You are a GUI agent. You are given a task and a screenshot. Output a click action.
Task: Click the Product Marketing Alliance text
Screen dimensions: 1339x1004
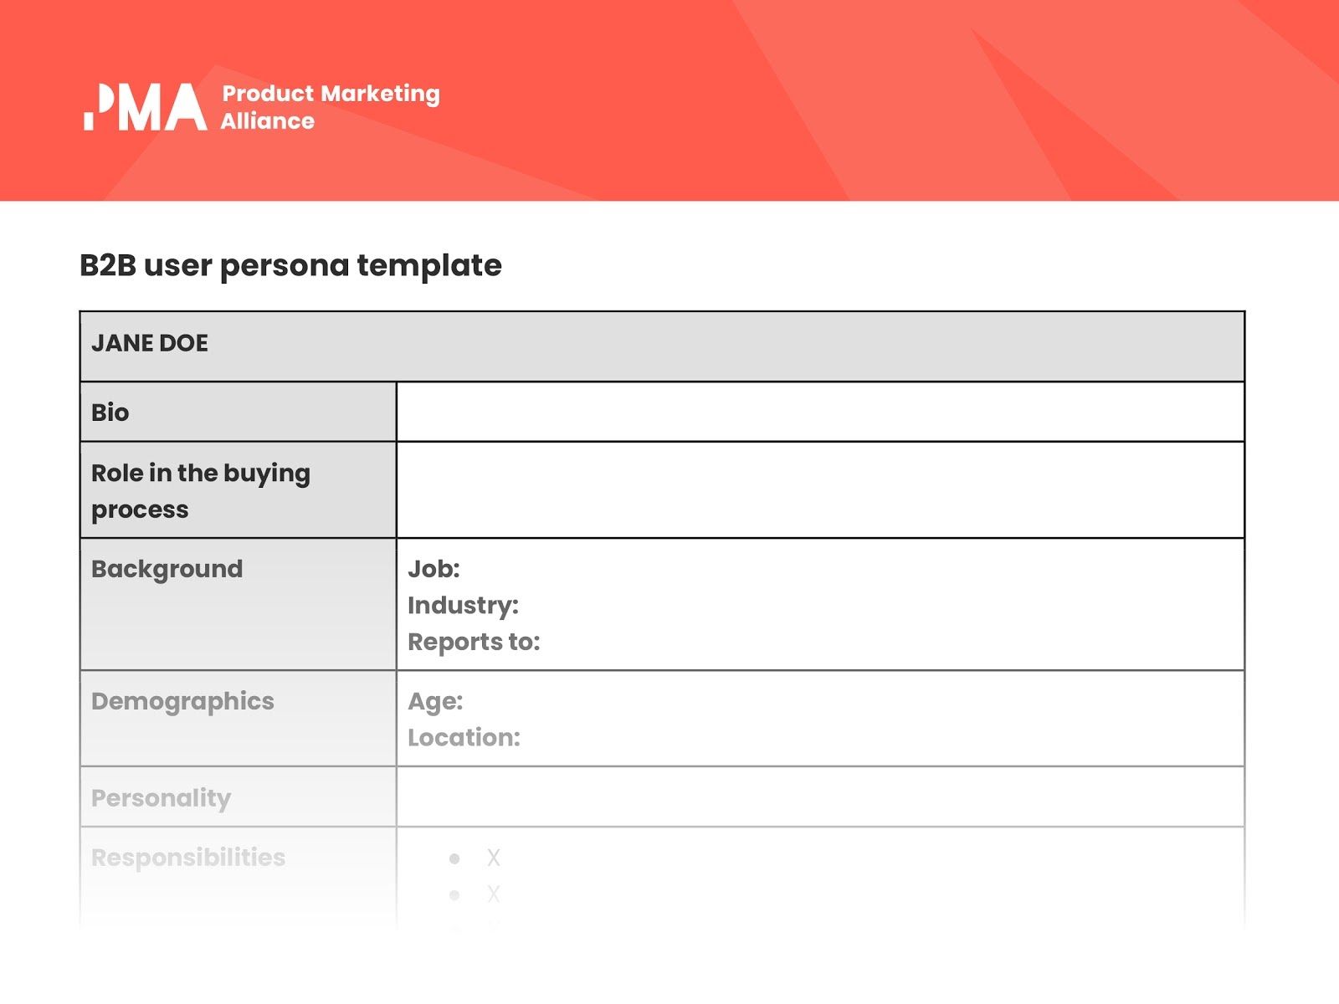[330, 107]
